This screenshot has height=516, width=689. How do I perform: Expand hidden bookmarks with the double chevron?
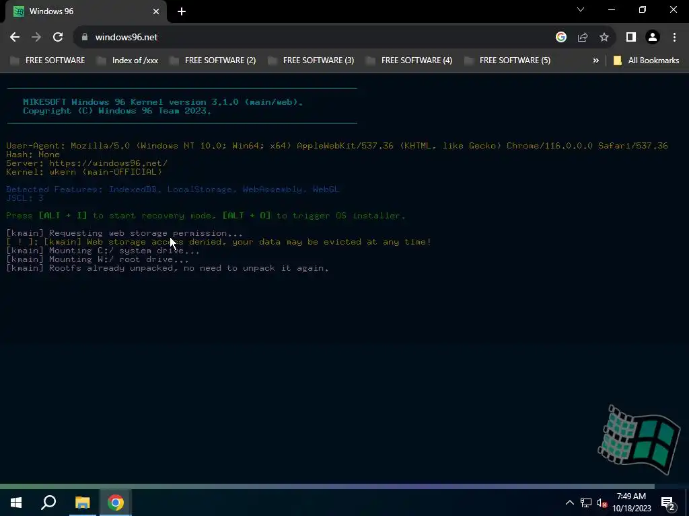click(x=596, y=60)
